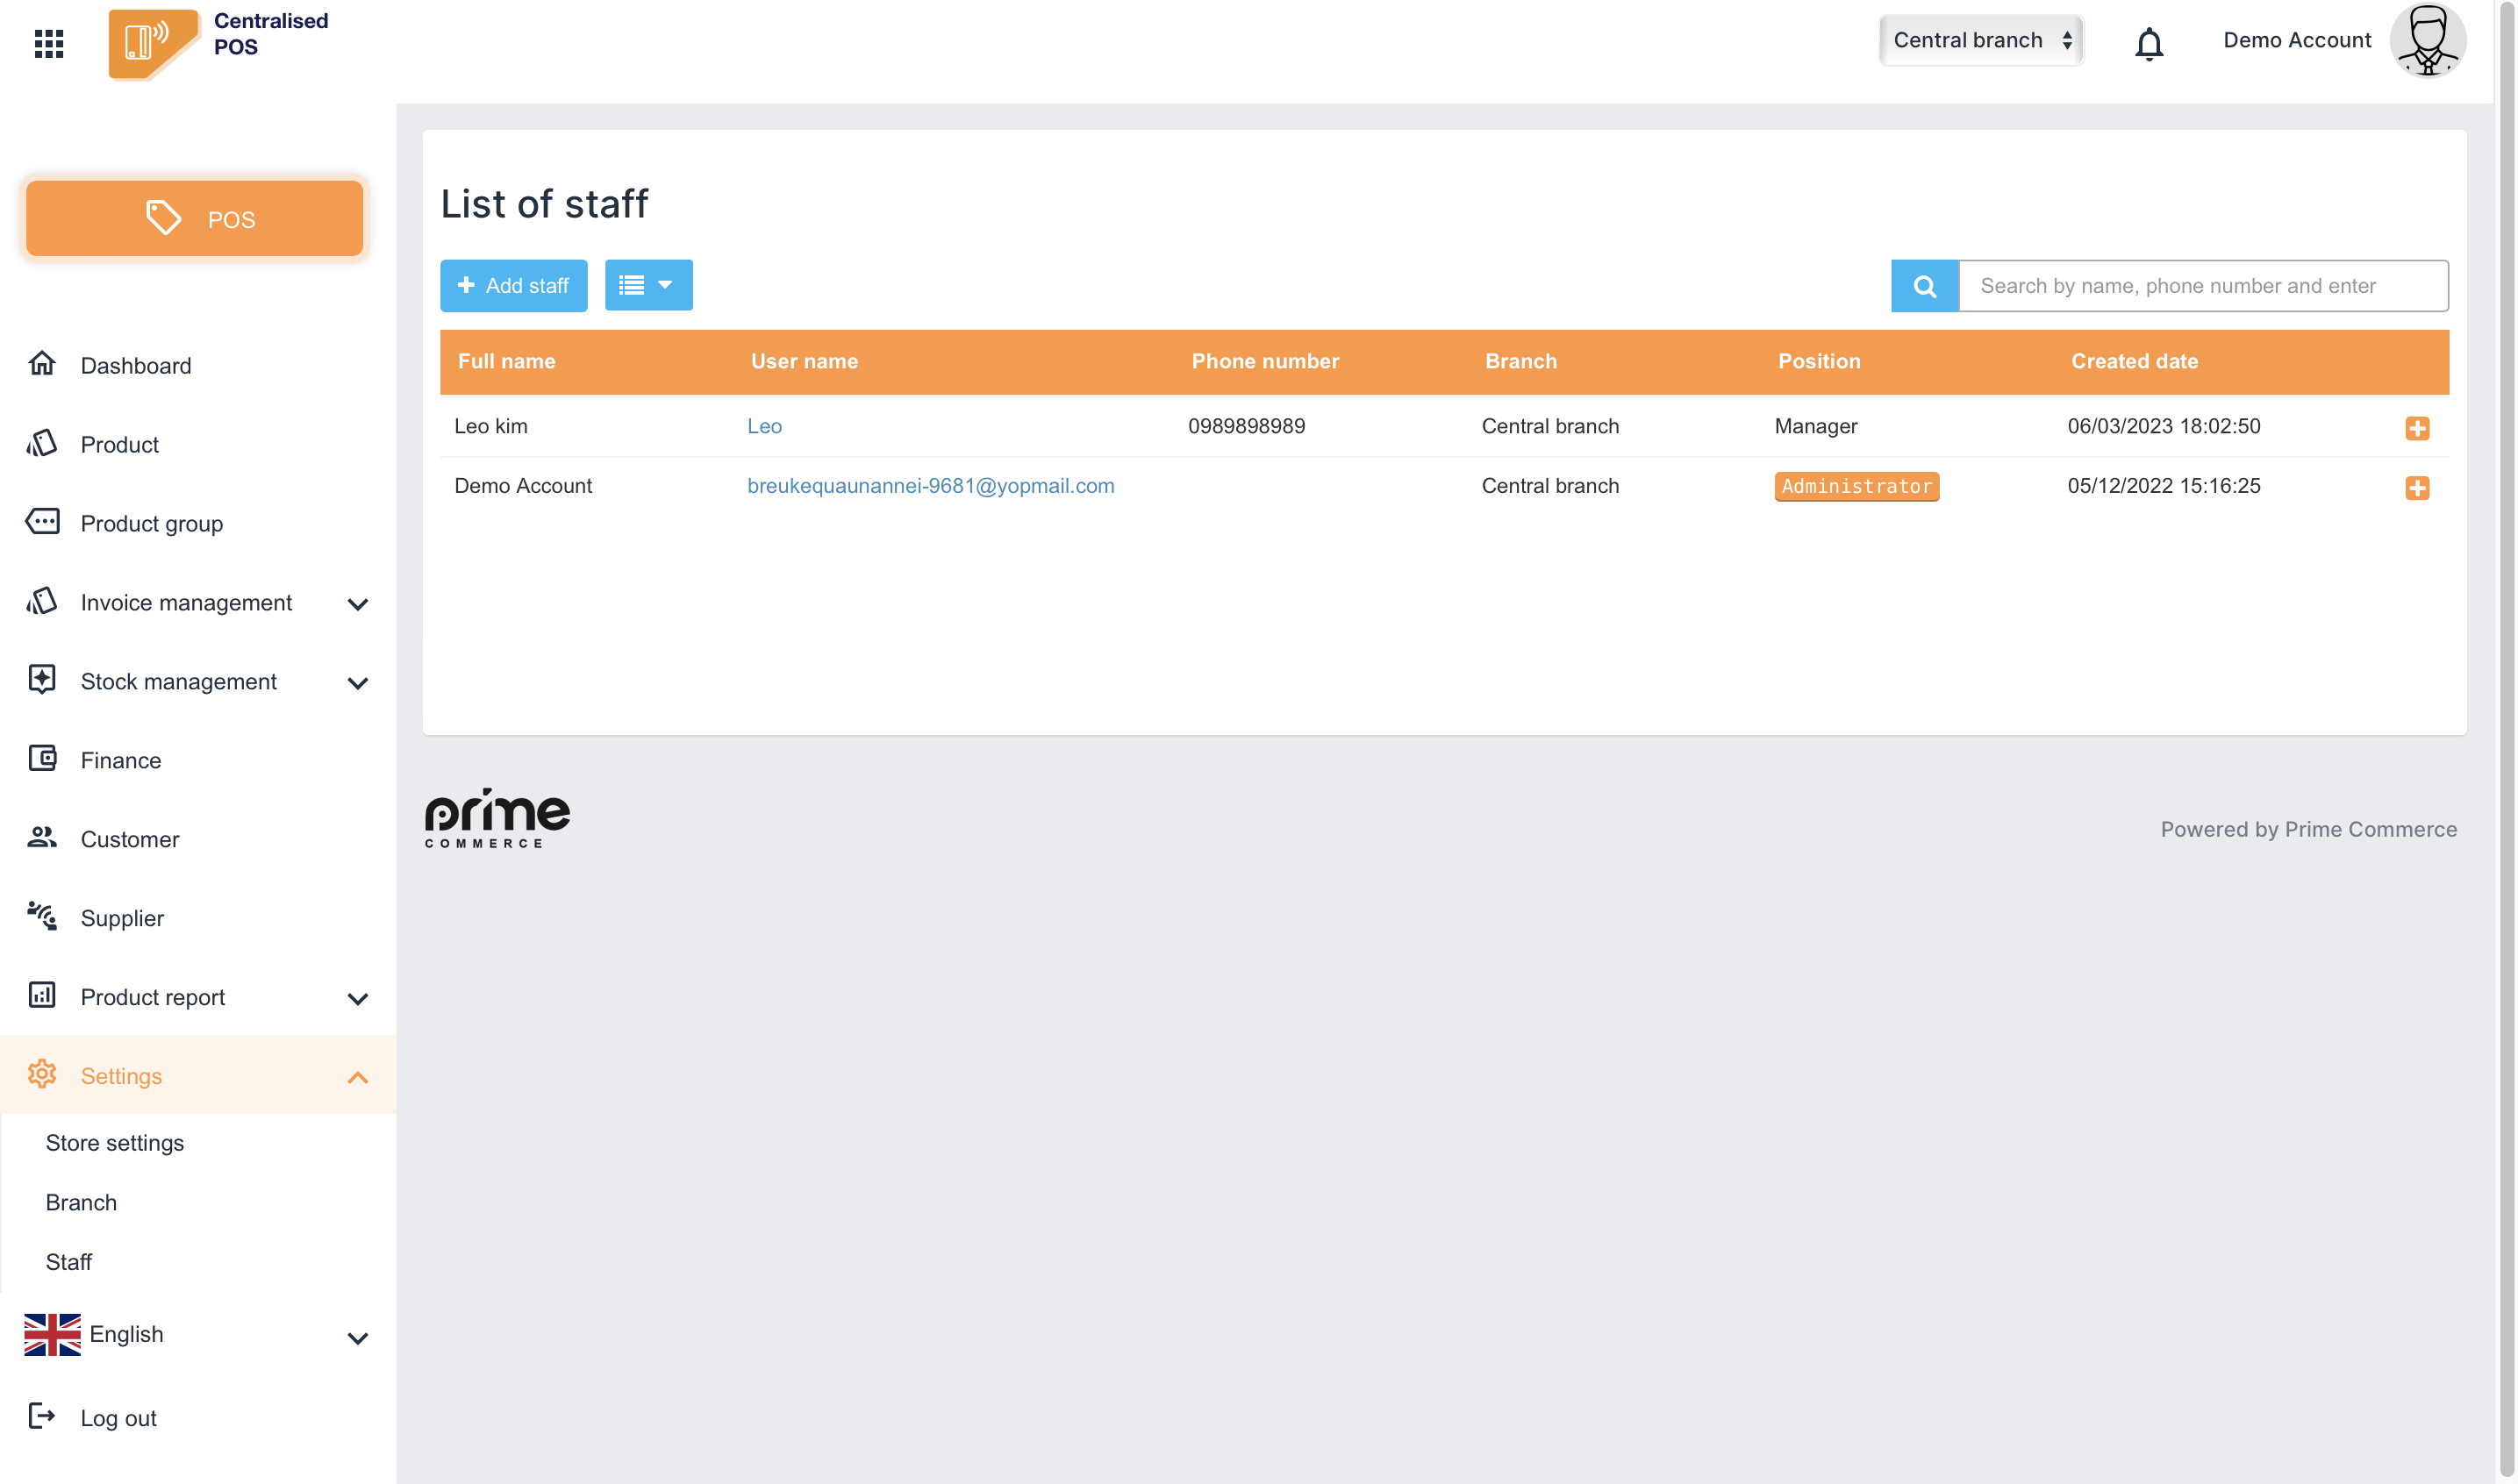This screenshot has height=1484, width=2518.
Task: Click the Settings gear icon
Action: (41, 1075)
